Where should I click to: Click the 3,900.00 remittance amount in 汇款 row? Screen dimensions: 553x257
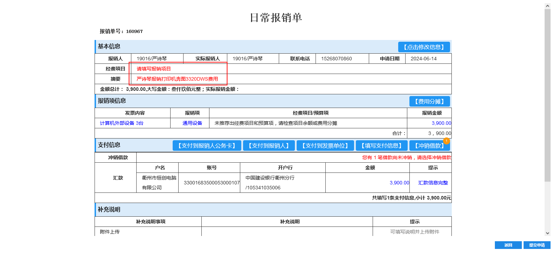point(399,183)
